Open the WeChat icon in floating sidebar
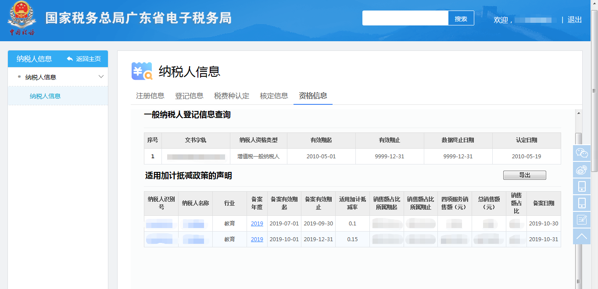 [581, 153]
